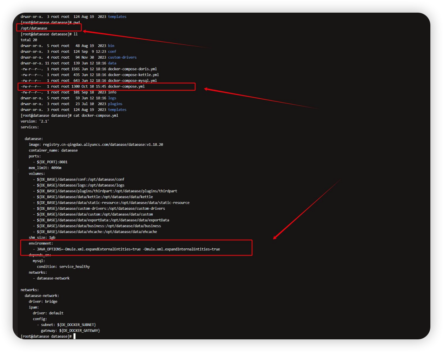Select the "condition: service_healthy" line
The width and height of the screenshot is (443, 352).
click(63, 267)
